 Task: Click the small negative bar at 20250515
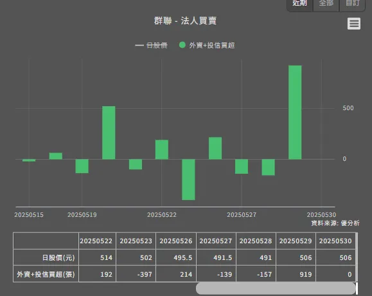(29, 160)
